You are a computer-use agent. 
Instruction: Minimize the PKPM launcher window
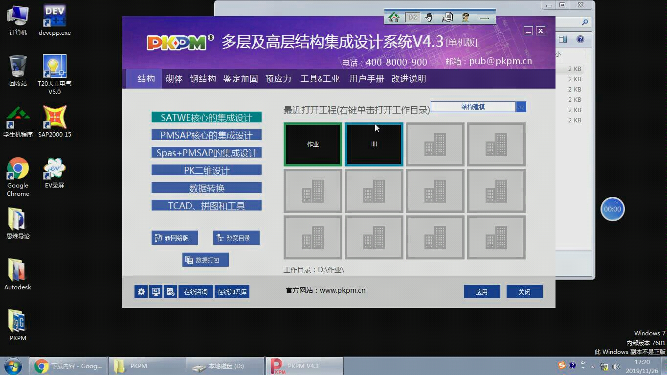(528, 31)
